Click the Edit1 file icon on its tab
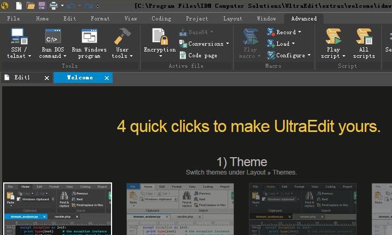 pos(7,77)
